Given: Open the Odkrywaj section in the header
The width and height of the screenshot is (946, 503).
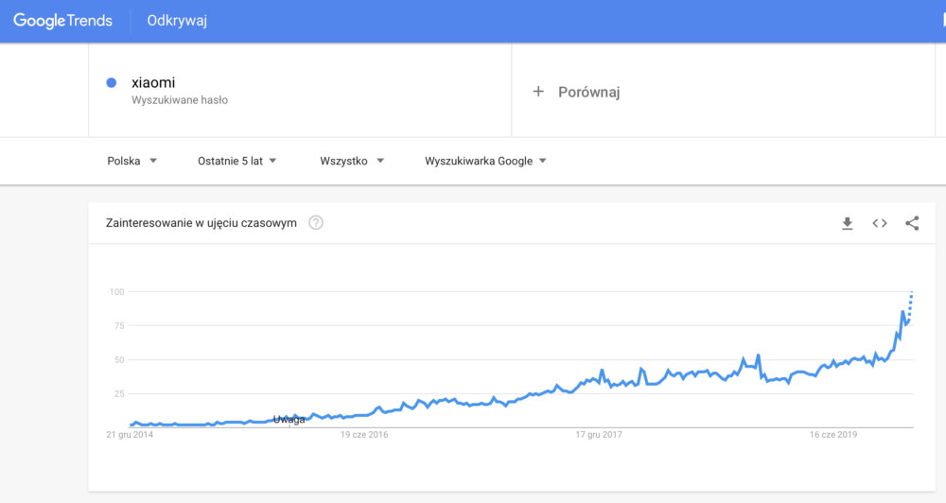Looking at the screenshot, I should [177, 21].
